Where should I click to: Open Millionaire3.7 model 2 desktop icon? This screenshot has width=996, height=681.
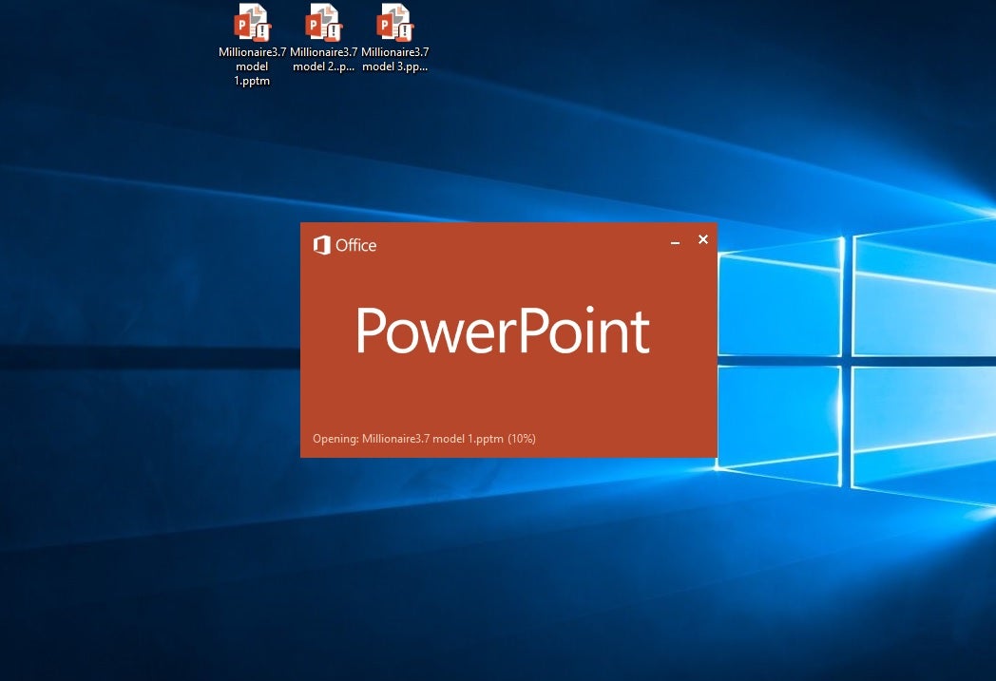click(x=322, y=23)
